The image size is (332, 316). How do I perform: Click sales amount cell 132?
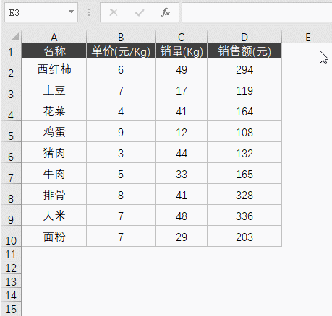[244, 152]
